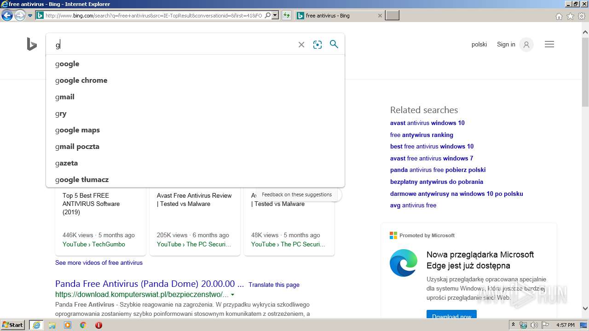Show hidden tray icons arrow
Viewport: 589px width, 331px height.
point(514,325)
